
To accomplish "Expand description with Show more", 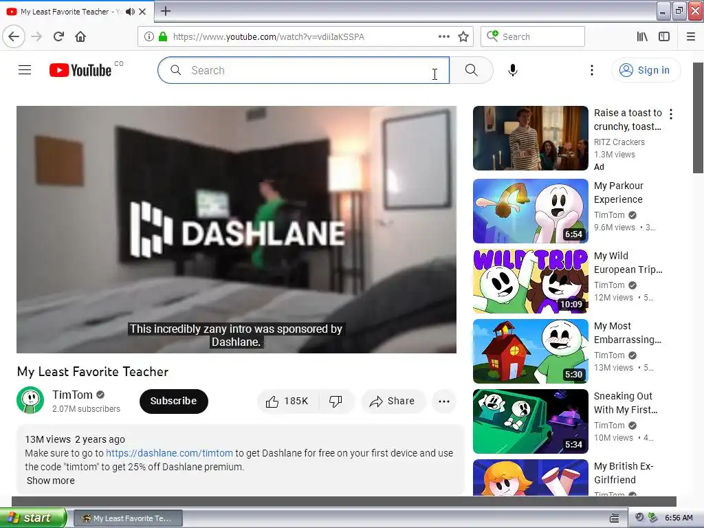I will 50,481.
